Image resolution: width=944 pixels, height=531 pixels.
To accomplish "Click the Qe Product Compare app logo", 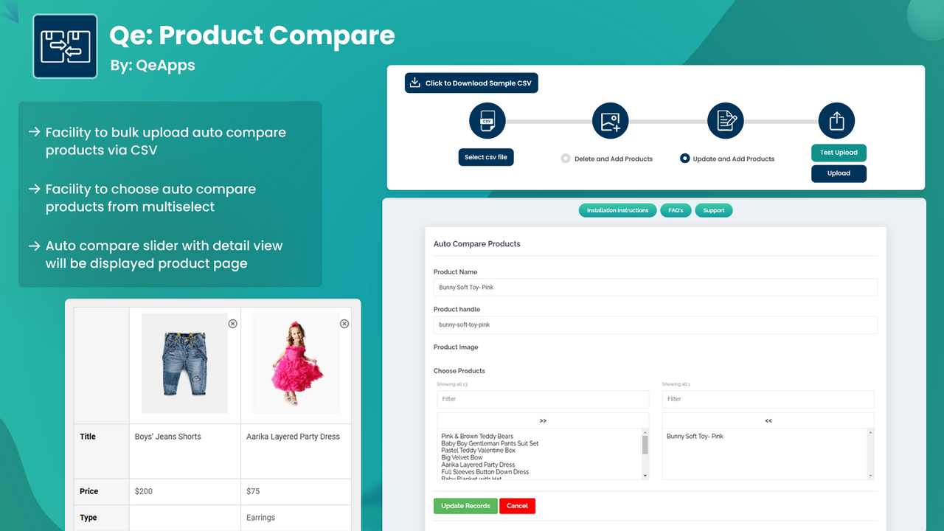I will pyautogui.click(x=65, y=46).
